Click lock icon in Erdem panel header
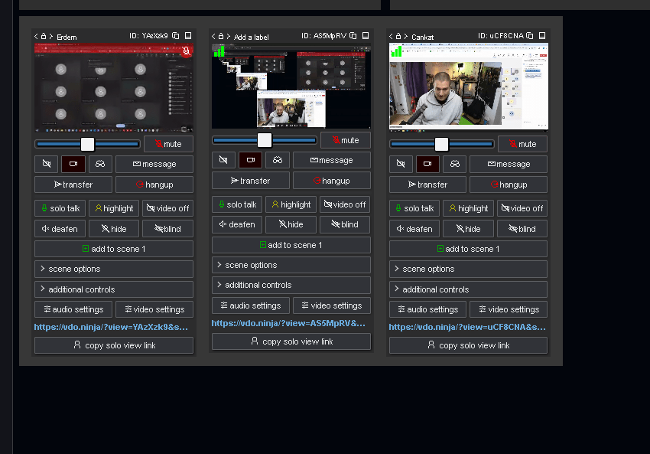The width and height of the screenshot is (650, 454). pyautogui.click(x=44, y=36)
